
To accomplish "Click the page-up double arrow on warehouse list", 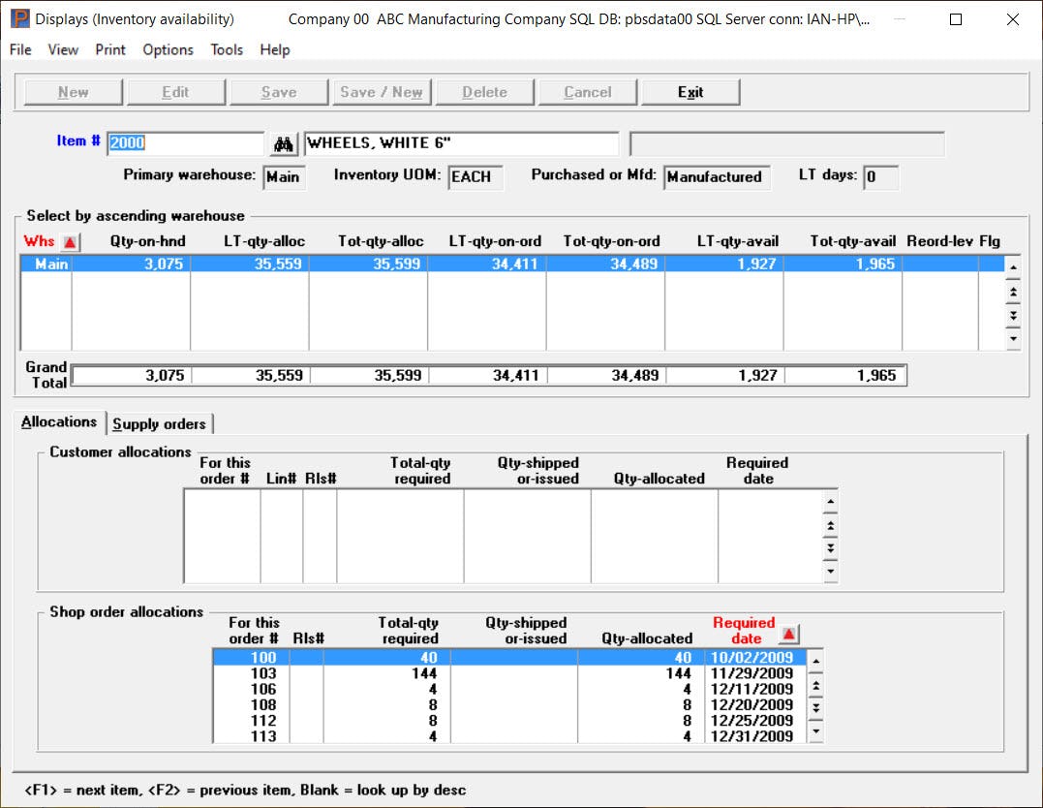I will [x=1012, y=290].
